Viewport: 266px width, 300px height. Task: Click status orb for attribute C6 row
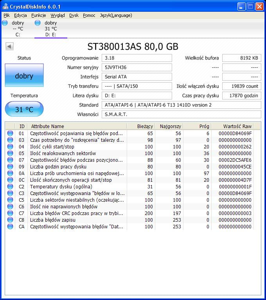10,207
